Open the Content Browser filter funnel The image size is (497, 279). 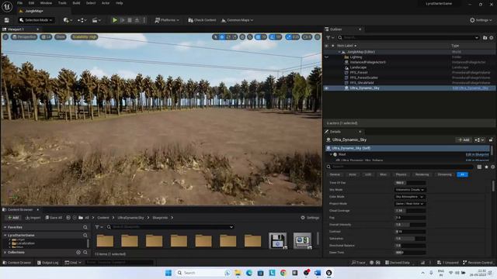tap(99, 227)
